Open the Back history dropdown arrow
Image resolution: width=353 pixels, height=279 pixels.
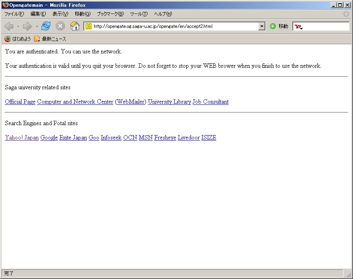[18, 27]
